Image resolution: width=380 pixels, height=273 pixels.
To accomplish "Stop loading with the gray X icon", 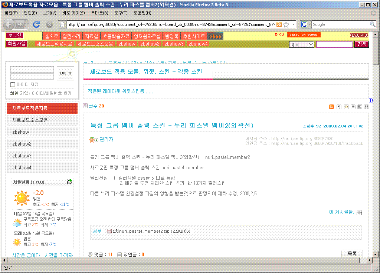I will coord(50,24).
